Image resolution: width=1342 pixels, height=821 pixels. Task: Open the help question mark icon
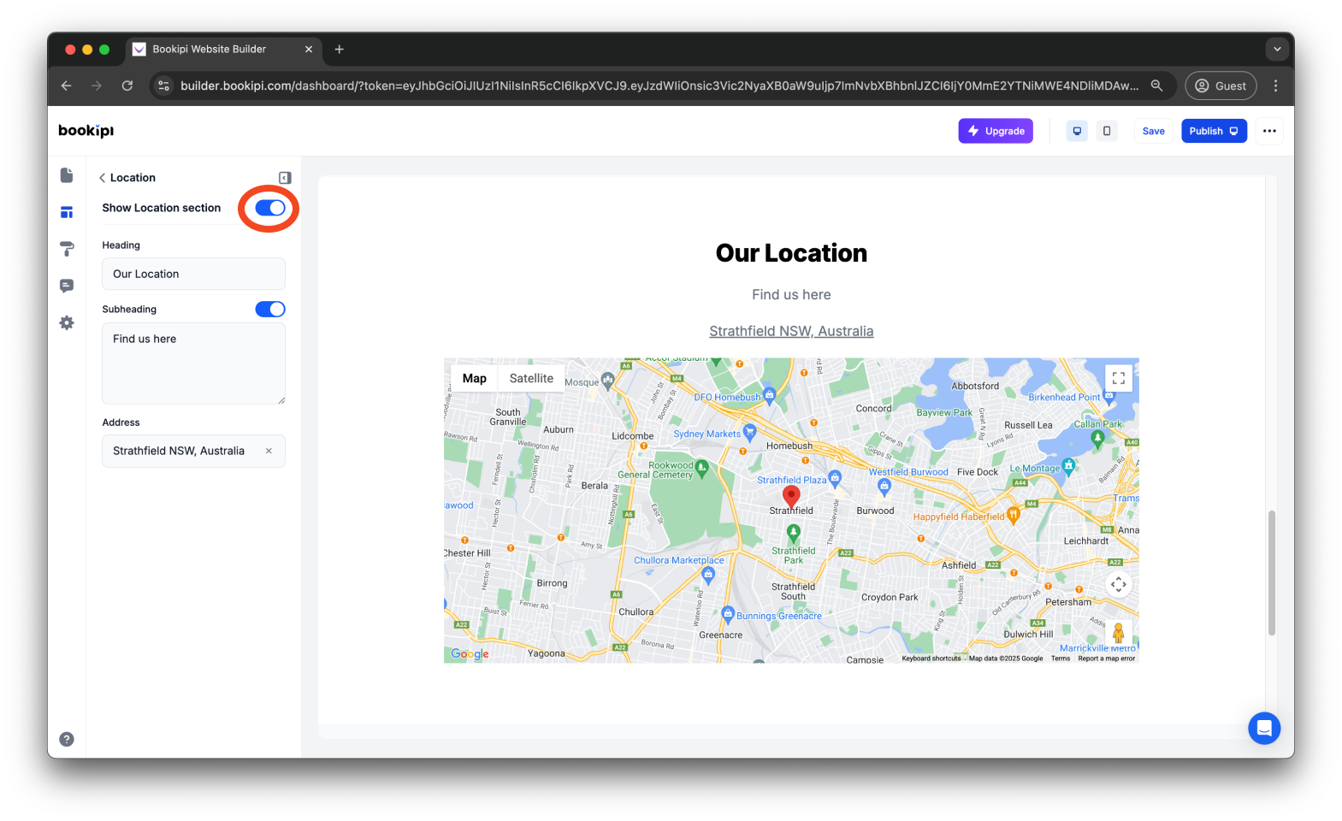tap(67, 739)
